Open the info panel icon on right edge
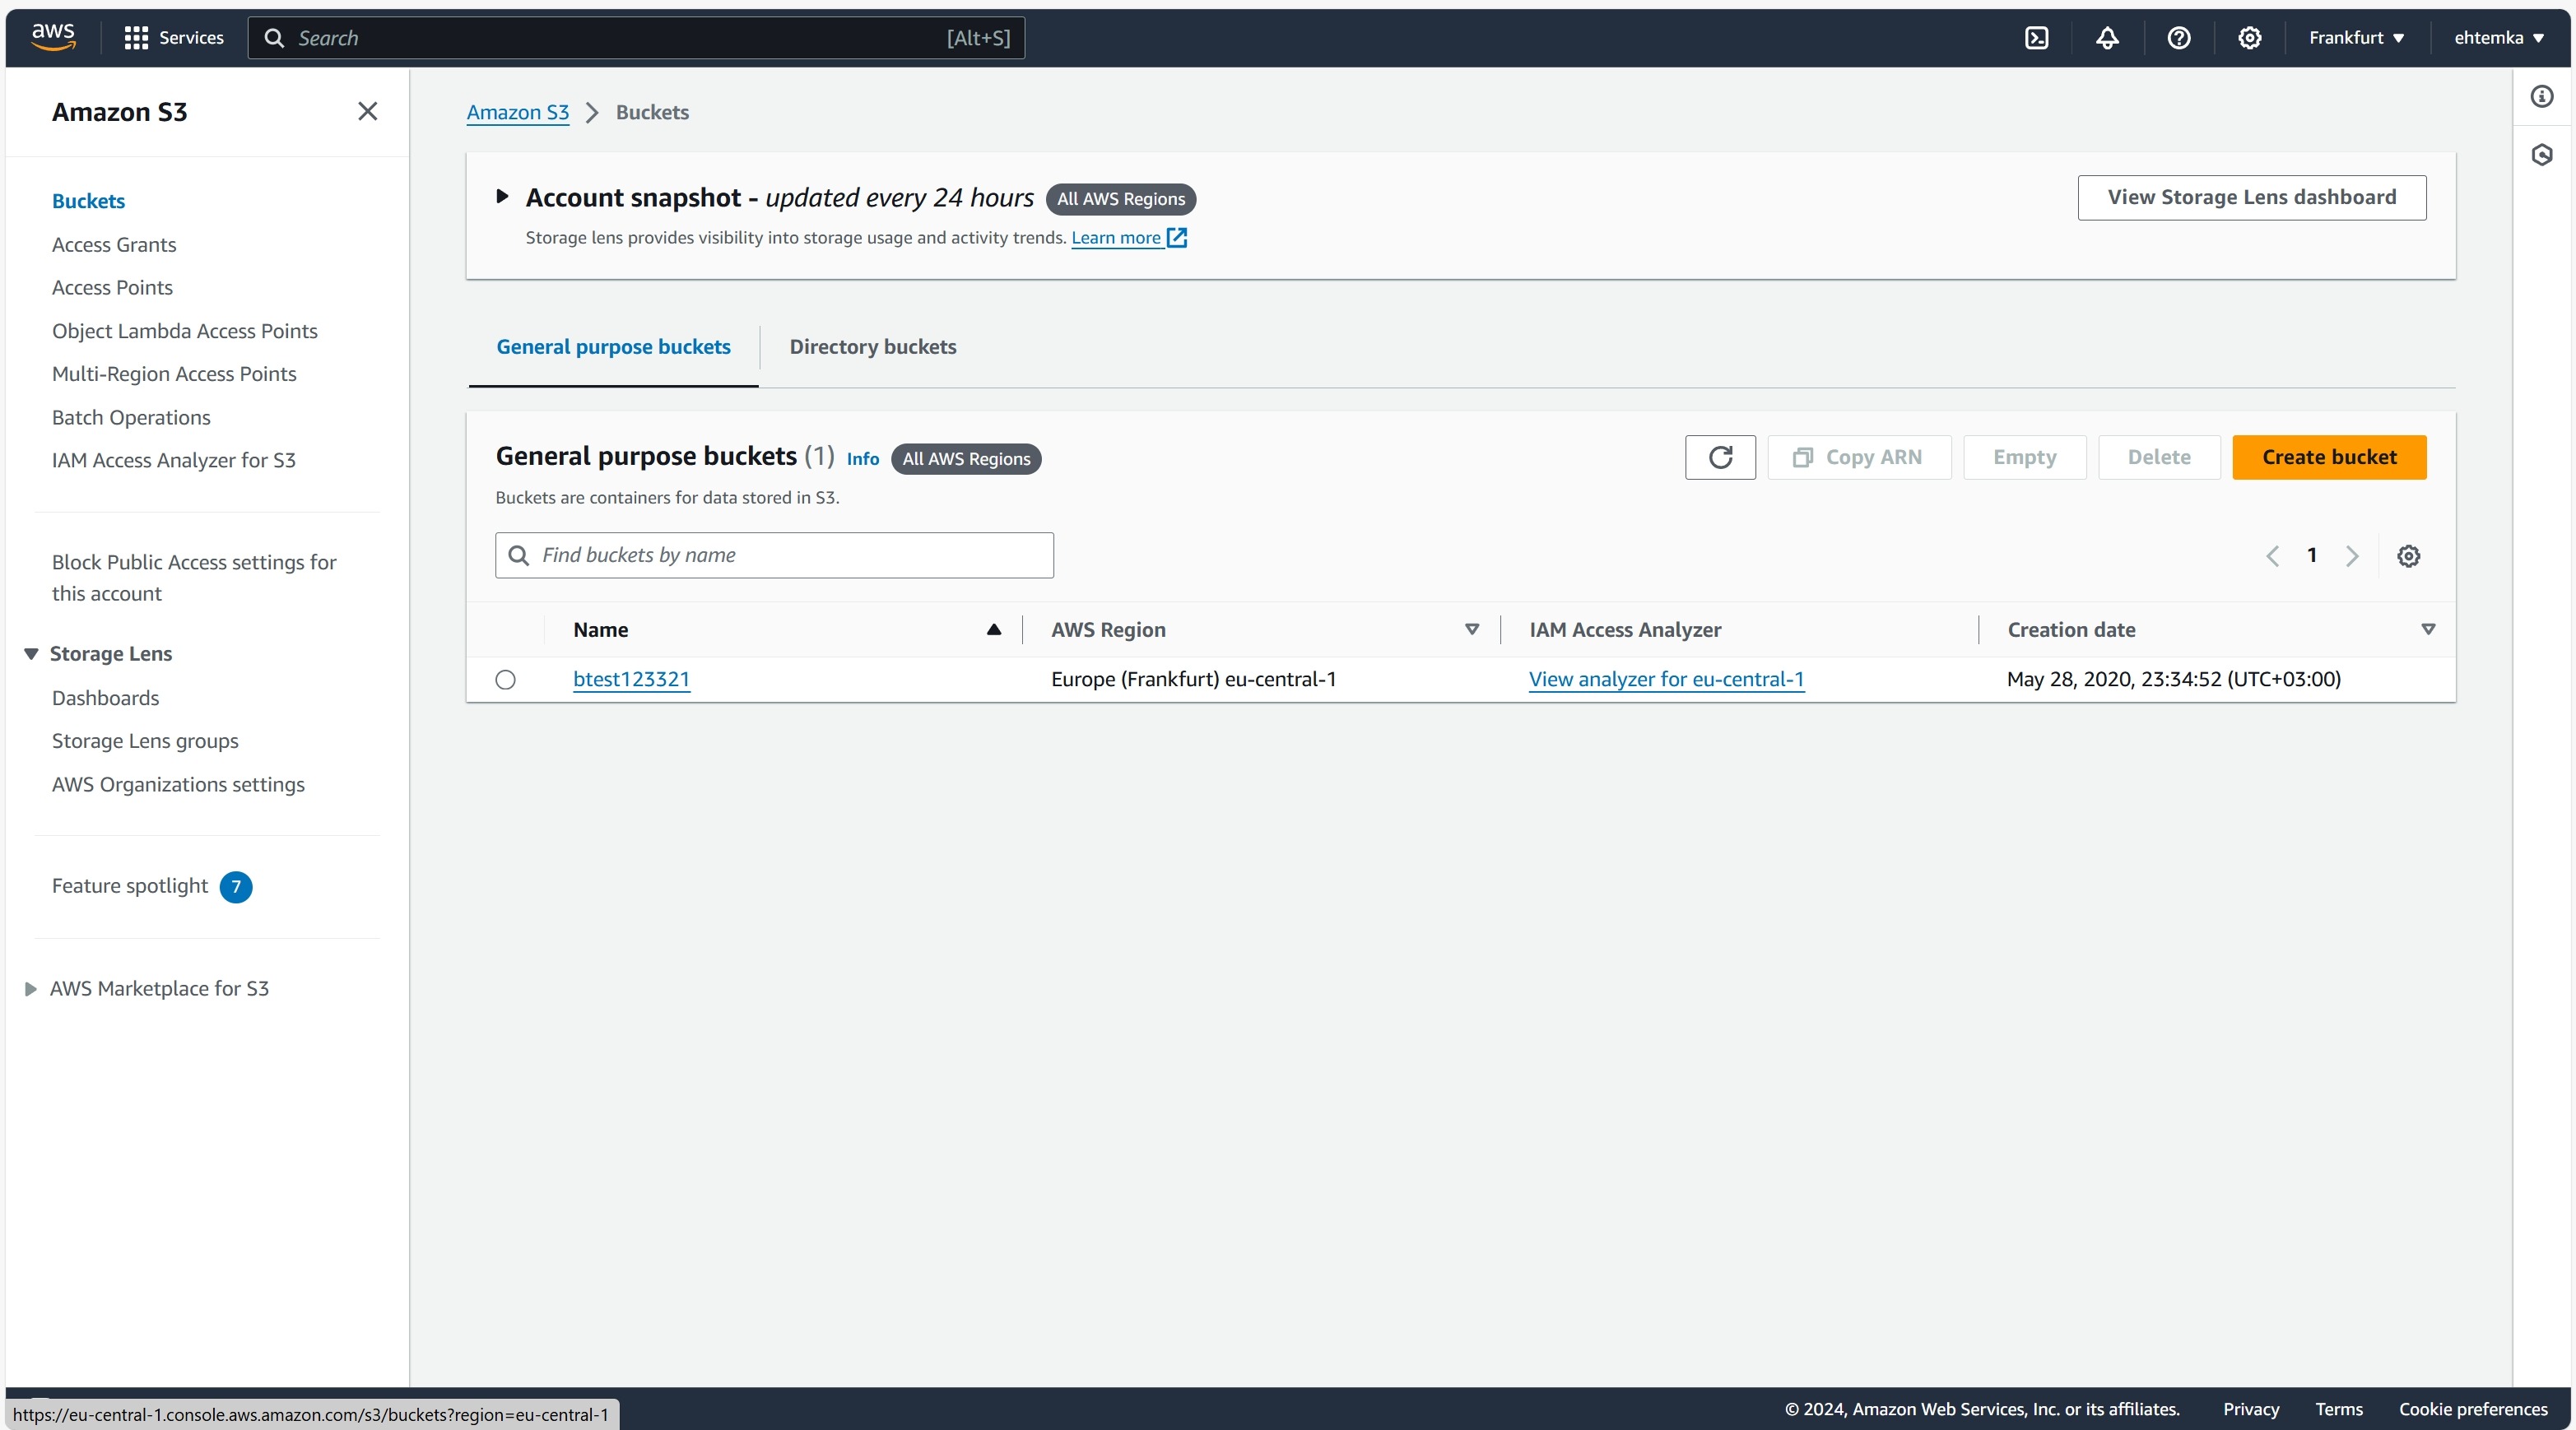Image resolution: width=2576 pixels, height=1430 pixels. coord(2541,96)
